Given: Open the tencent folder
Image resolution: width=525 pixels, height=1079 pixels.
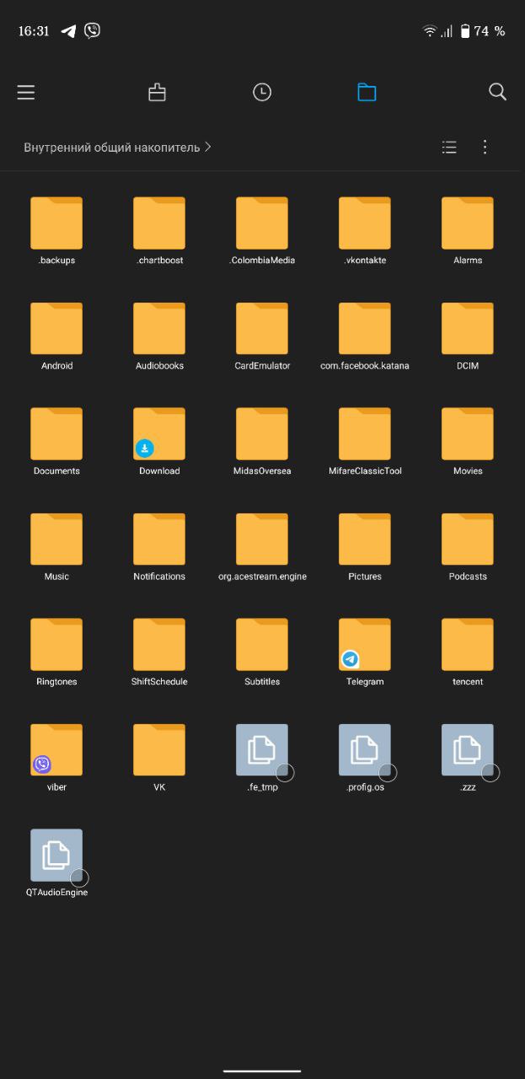Looking at the screenshot, I should [x=468, y=645].
